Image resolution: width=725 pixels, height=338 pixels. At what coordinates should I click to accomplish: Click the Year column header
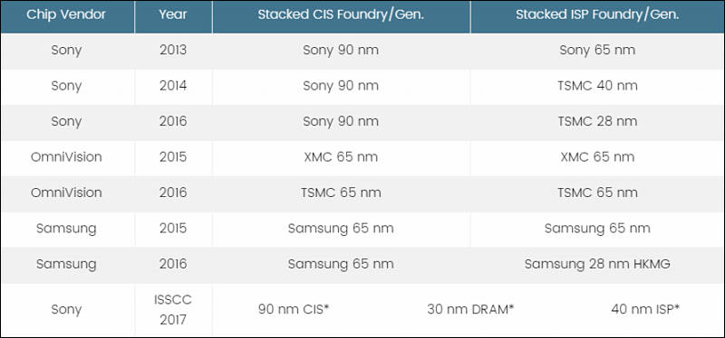pyautogui.click(x=173, y=14)
